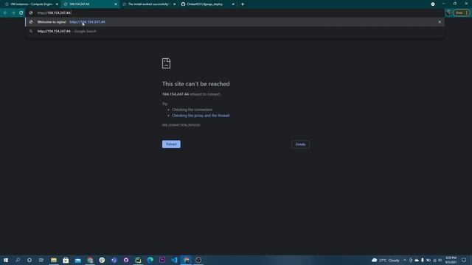Open the weather widget showing Cloudy
472x265 pixels.
click(386, 260)
